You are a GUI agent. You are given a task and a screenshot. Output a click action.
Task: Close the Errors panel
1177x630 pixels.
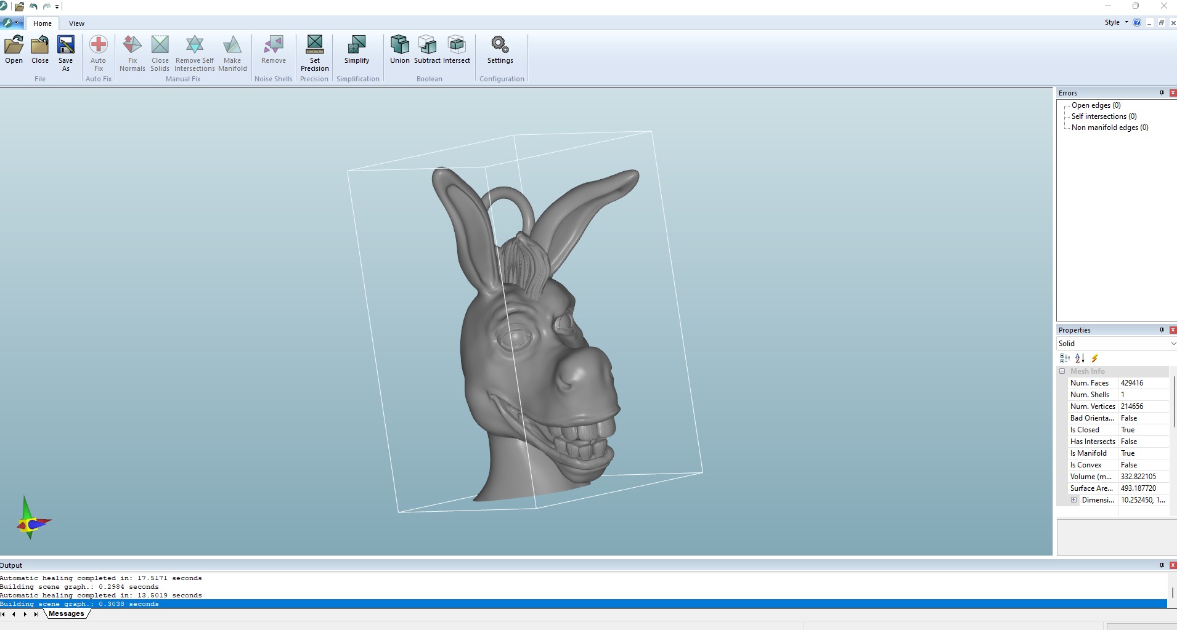point(1173,93)
